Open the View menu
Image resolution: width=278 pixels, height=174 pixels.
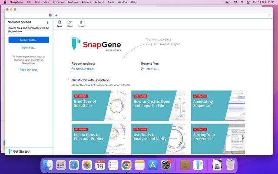coord(46,2)
